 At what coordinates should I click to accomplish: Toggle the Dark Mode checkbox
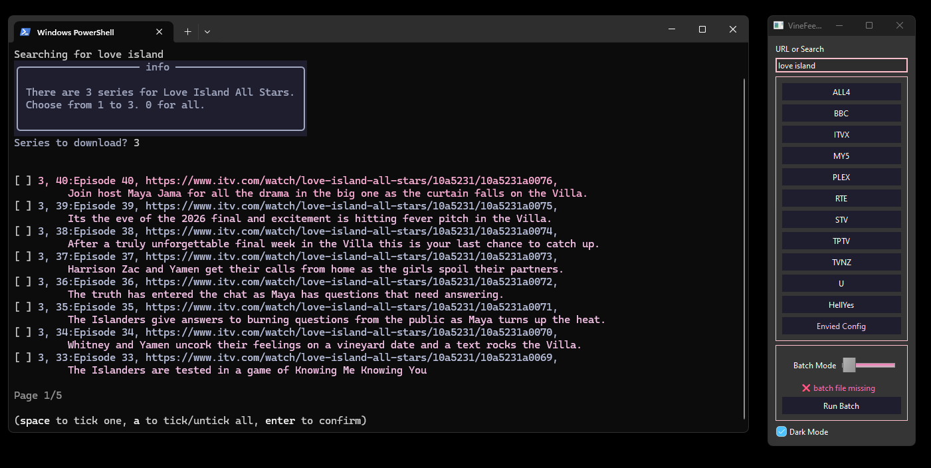click(781, 432)
